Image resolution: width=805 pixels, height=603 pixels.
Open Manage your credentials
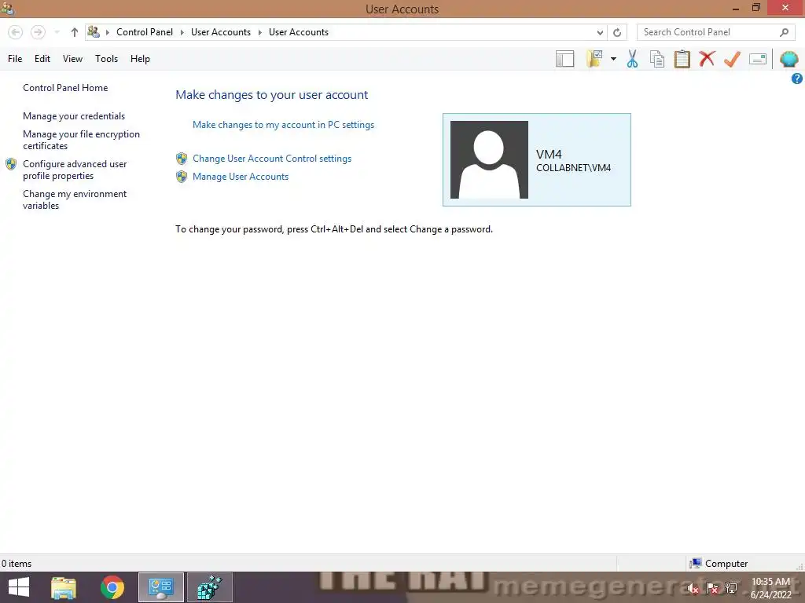click(74, 116)
